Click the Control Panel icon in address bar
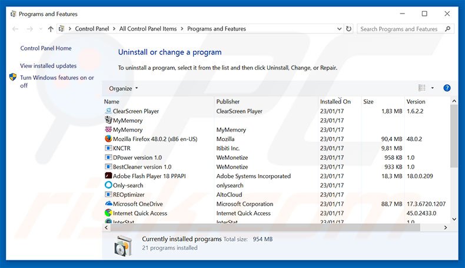The width and height of the screenshot is (465, 268). point(61,29)
